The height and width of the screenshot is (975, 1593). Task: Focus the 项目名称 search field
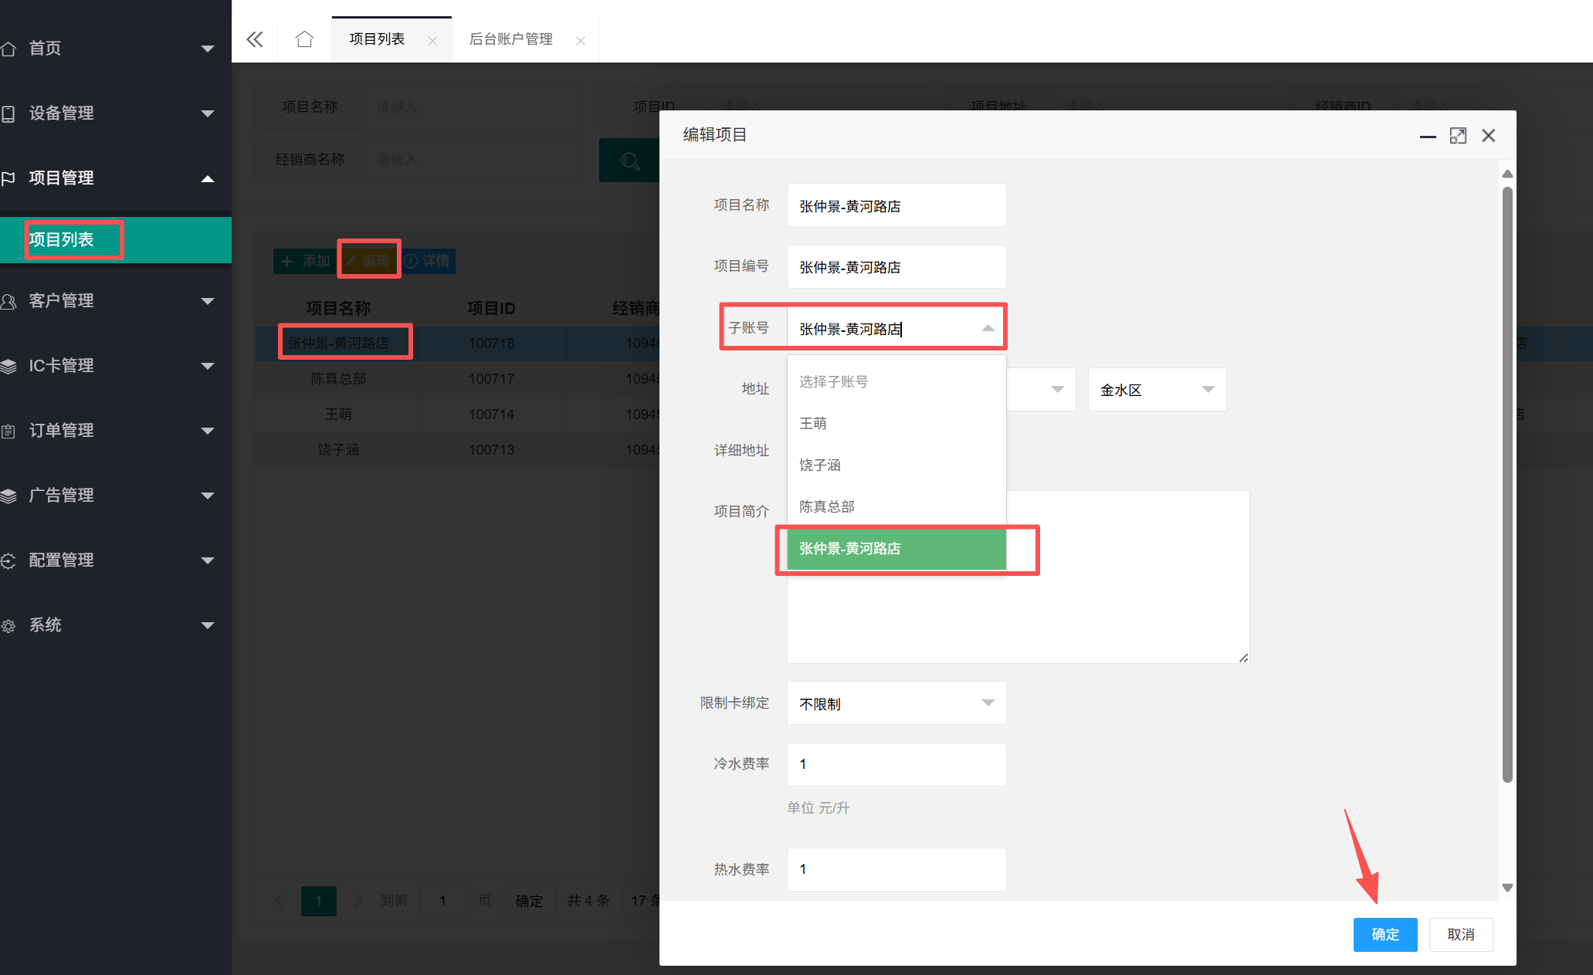473,107
